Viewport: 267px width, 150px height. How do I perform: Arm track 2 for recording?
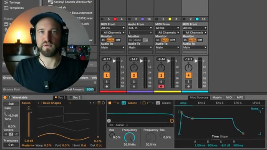tap(134, 87)
